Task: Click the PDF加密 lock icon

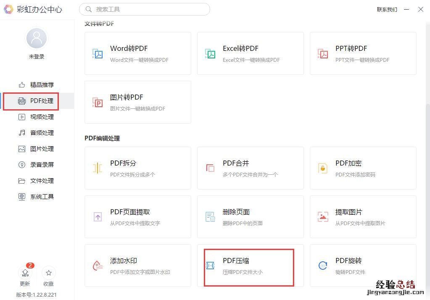Action: point(323,168)
